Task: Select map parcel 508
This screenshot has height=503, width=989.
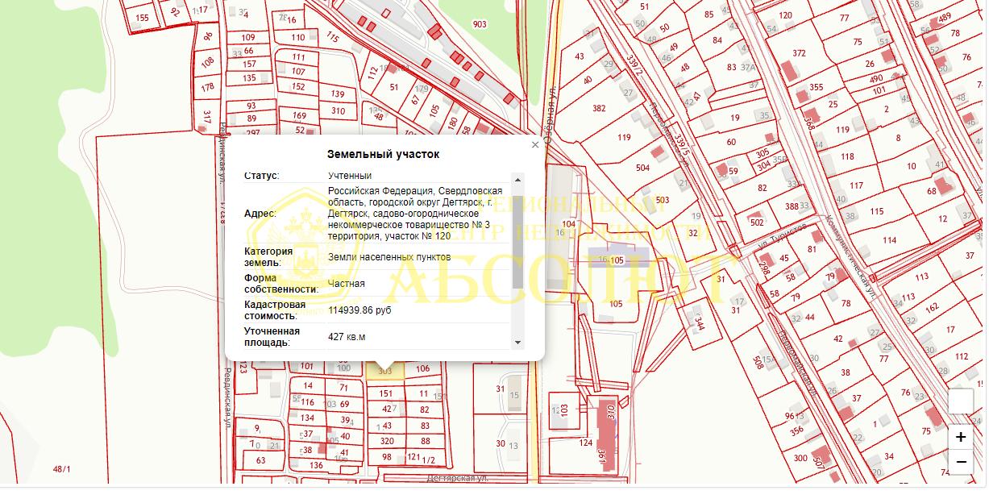Action: pos(758,362)
